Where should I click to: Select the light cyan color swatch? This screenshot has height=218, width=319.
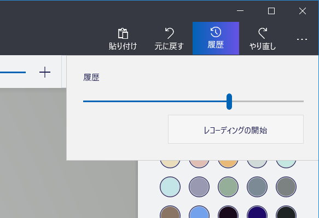pyautogui.click(x=170, y=187)
